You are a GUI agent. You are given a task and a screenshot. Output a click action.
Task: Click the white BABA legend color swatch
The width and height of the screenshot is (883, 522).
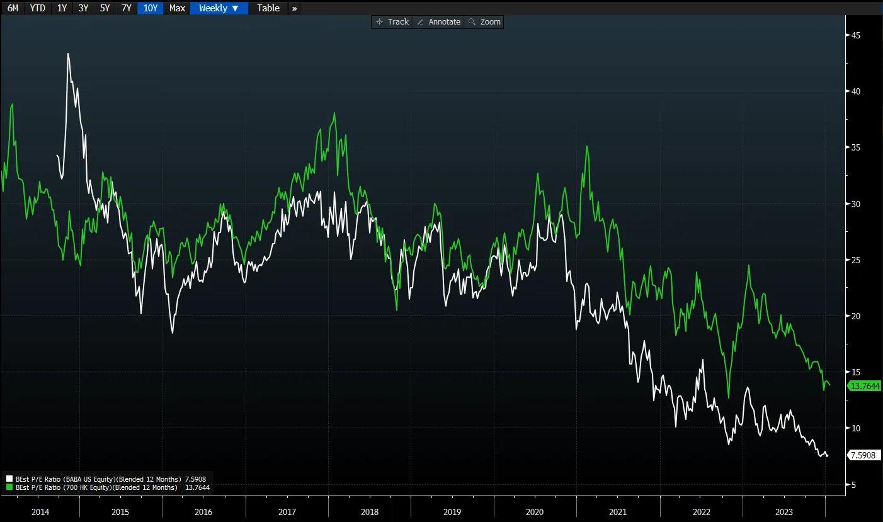tap(9, 479)
